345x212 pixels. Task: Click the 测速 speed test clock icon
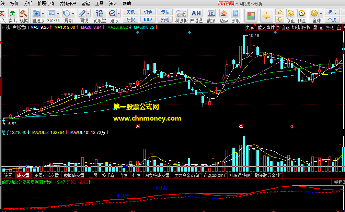click(301, 16)
